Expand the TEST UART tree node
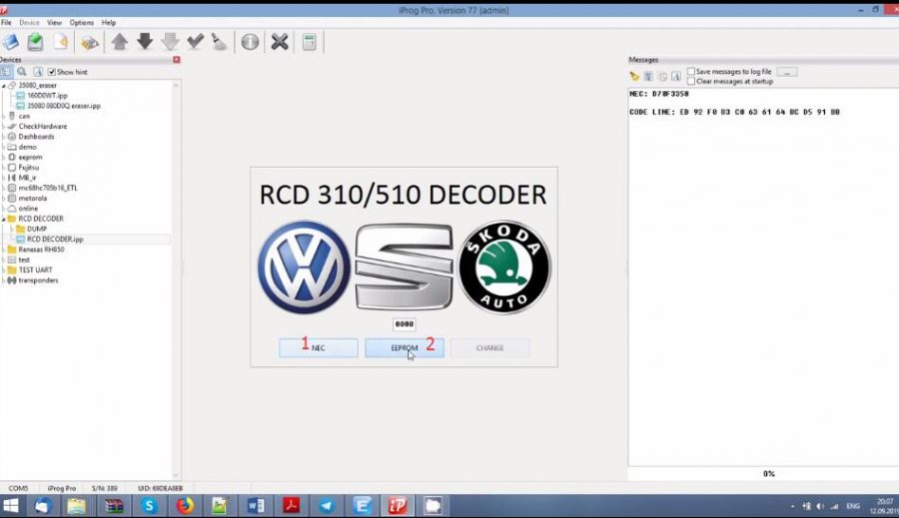 coord(3,269)
